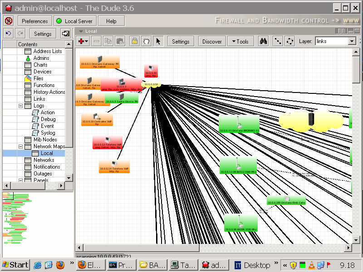
Task: Click the redo arrow icon
Action: (20, 34)
